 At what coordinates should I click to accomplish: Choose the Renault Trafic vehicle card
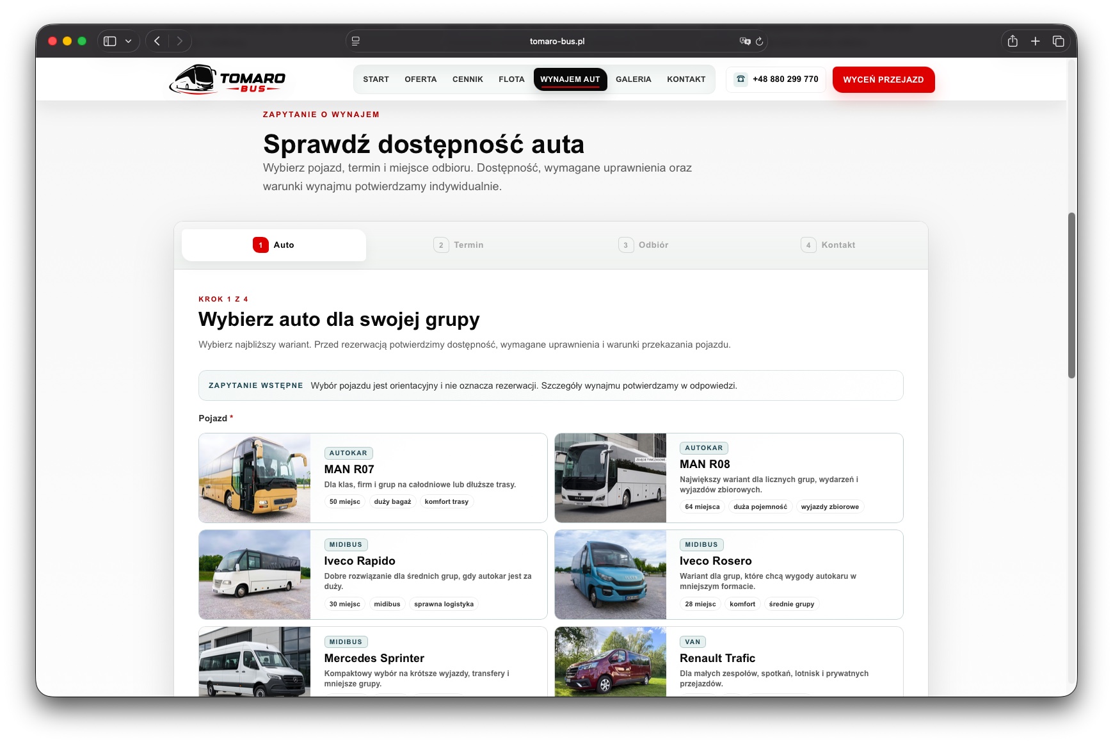728,662
